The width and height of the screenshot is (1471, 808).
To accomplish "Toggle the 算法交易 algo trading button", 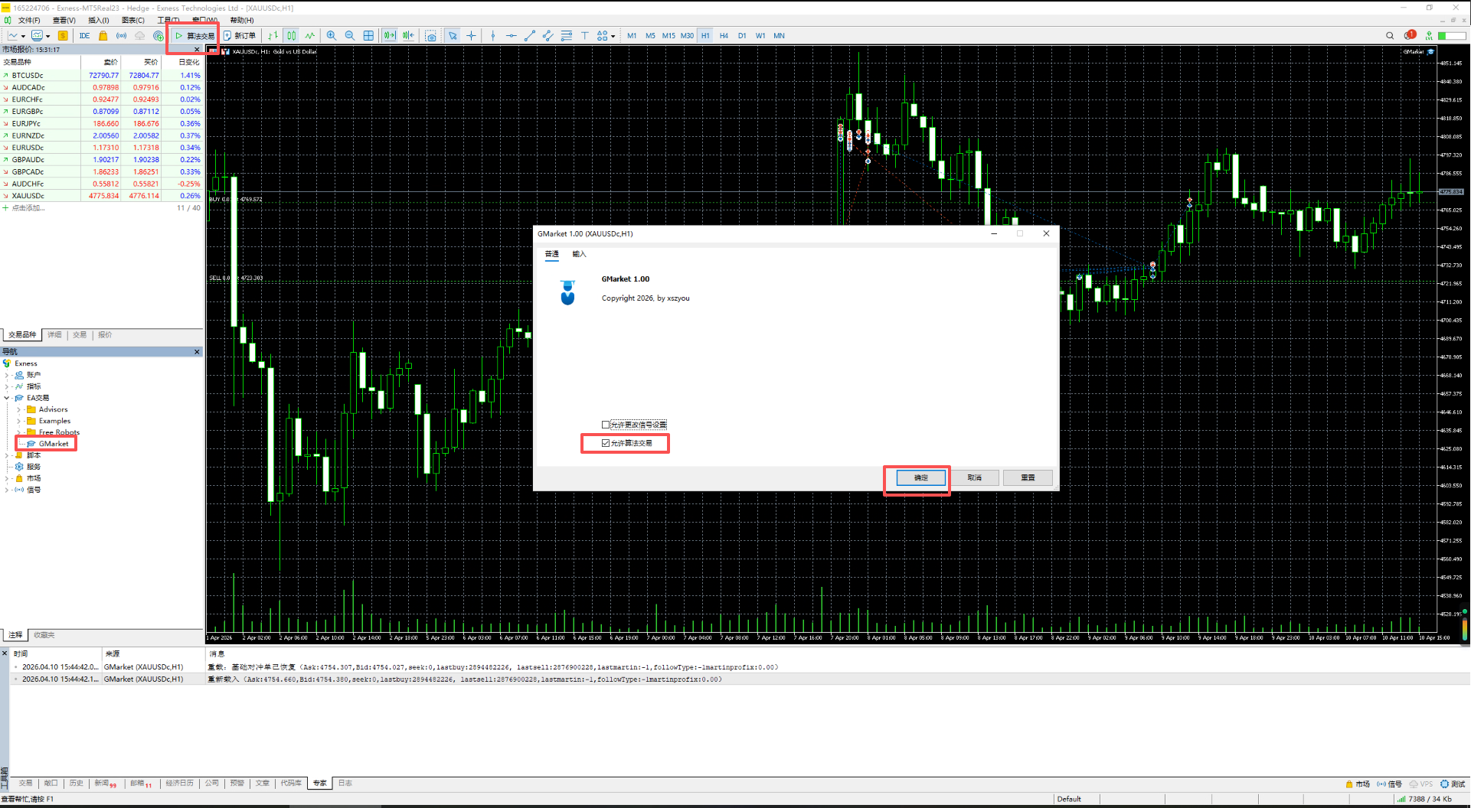I will [194, 36].
